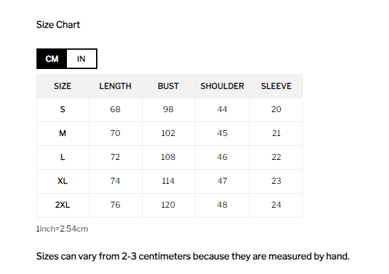
Task: Click the SIZE column header
Action: coord(63,86)
